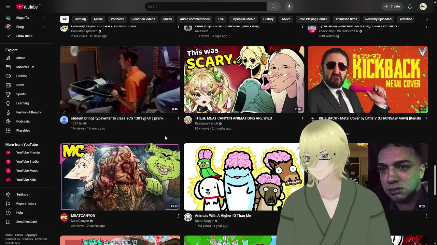Show more category chips with right arrow
Image resolution: width=437 pixels, height=245 pixels.
(427, 19)
